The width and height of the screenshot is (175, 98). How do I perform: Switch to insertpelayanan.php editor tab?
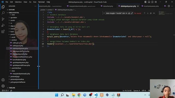point(151,6)
